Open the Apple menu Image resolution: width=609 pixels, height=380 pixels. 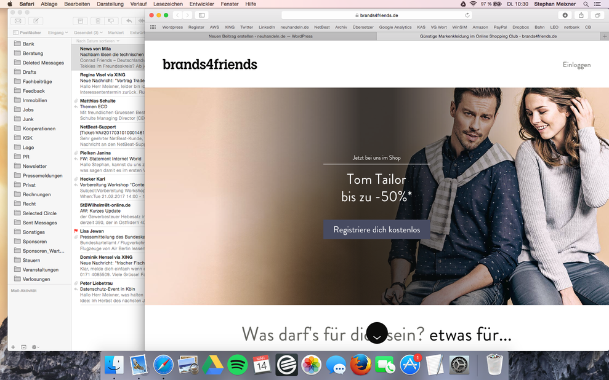(10, 4)
